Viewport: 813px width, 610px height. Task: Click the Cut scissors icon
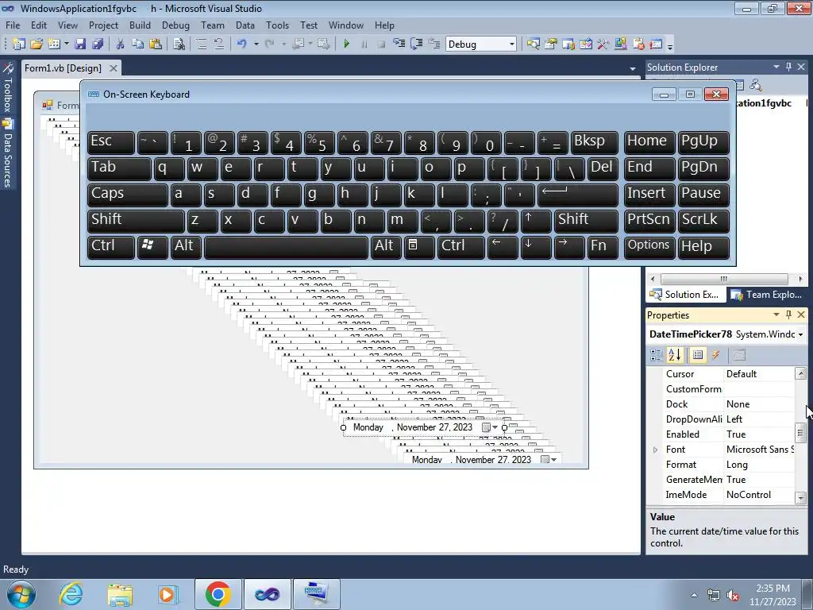121,44
